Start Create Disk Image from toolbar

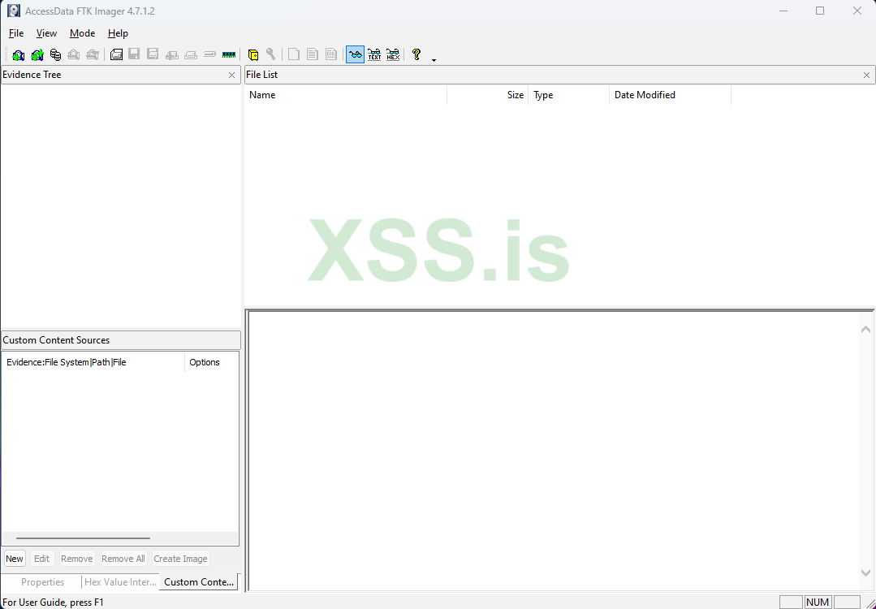(x=116, y=54)
